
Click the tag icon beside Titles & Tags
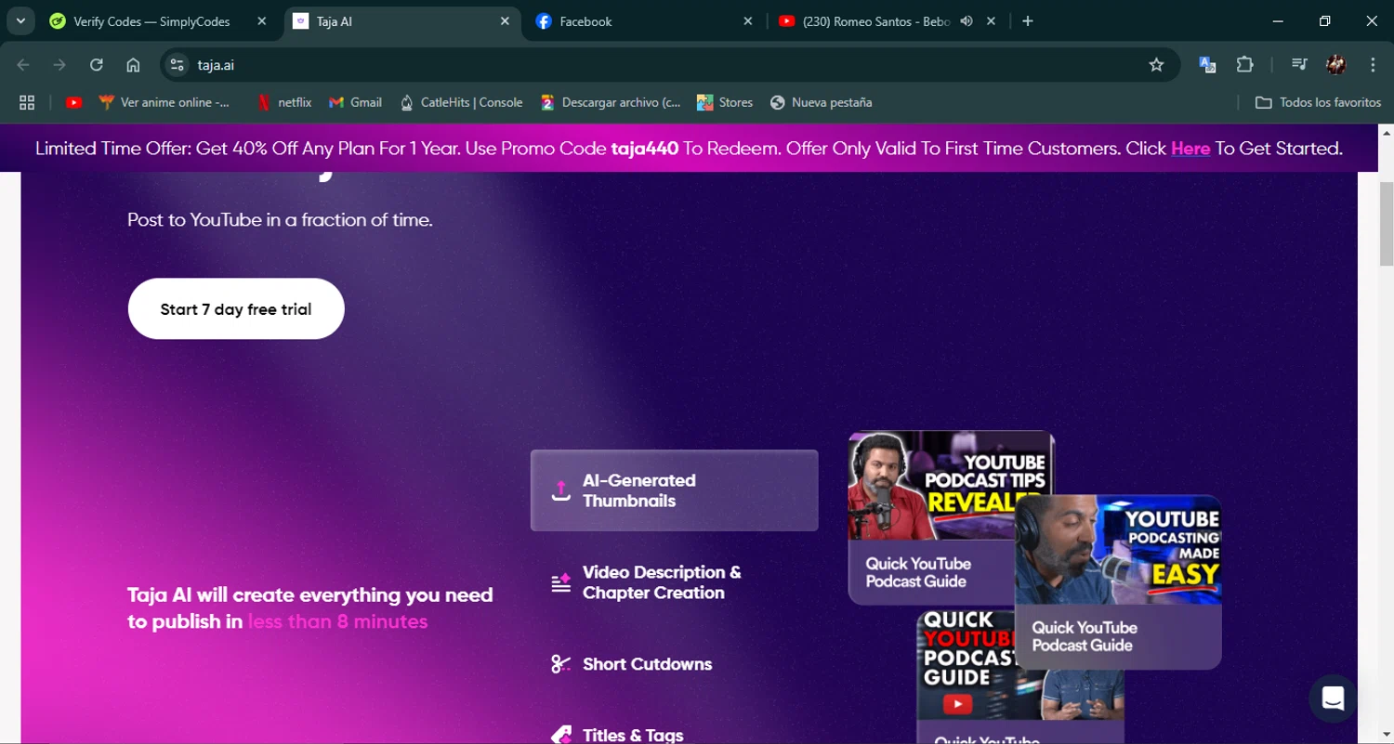click(x=560, y=735)
